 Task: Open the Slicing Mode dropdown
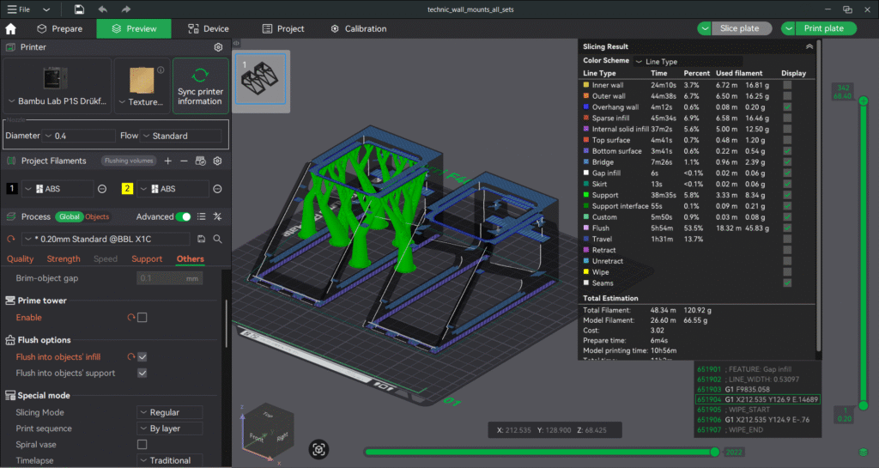tap(170, 412)
